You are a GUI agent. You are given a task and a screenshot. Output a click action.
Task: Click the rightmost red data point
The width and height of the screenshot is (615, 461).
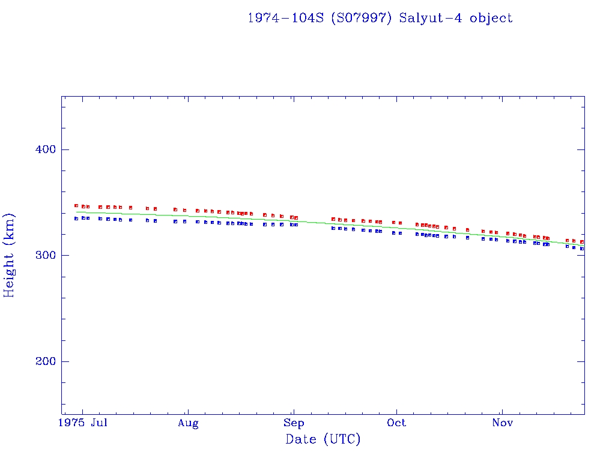tap(581, 242)
